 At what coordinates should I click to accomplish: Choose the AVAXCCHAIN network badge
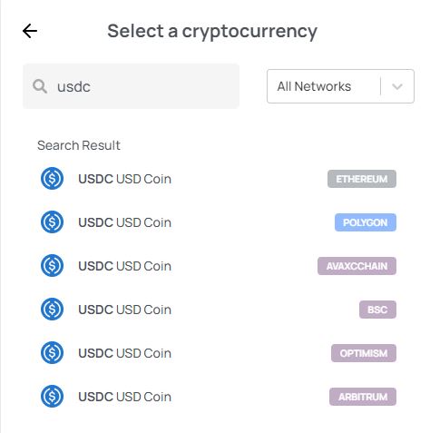point(357,266)
